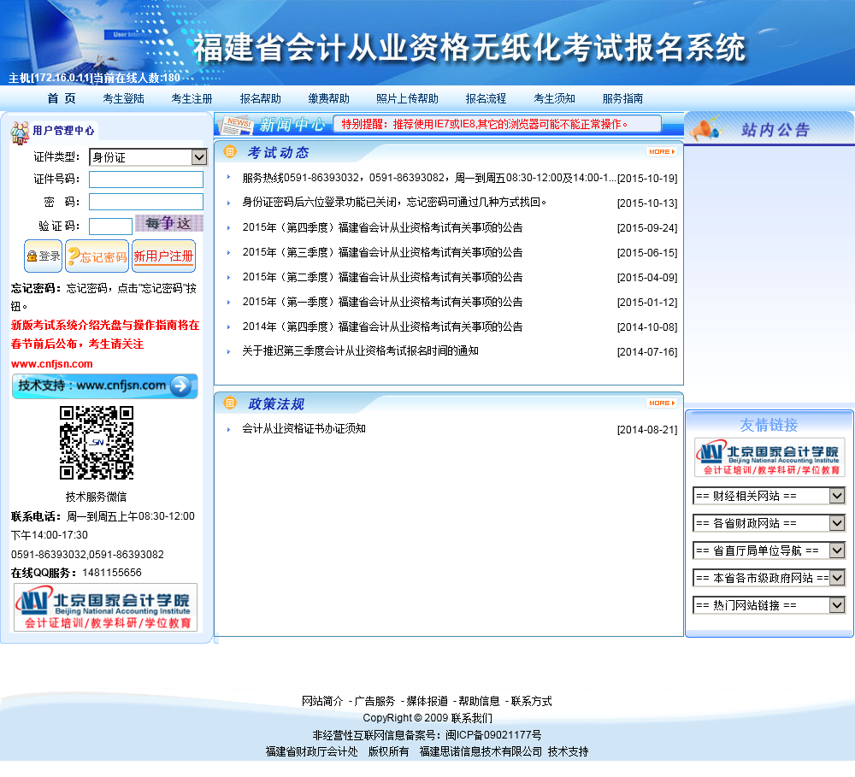
Task: Click the bullet arrow beside 会计从业资格证书办证须知
Action: coord(229,429)
